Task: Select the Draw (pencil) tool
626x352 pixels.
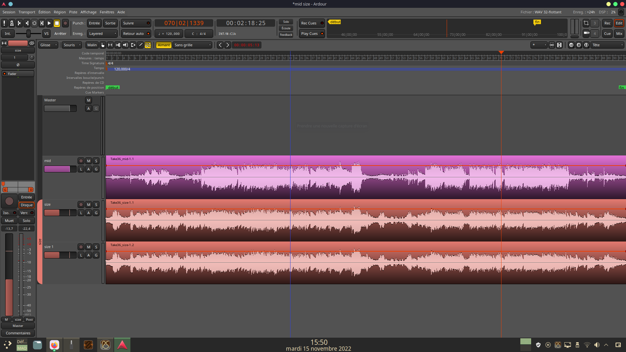Action: click(141, 45)
